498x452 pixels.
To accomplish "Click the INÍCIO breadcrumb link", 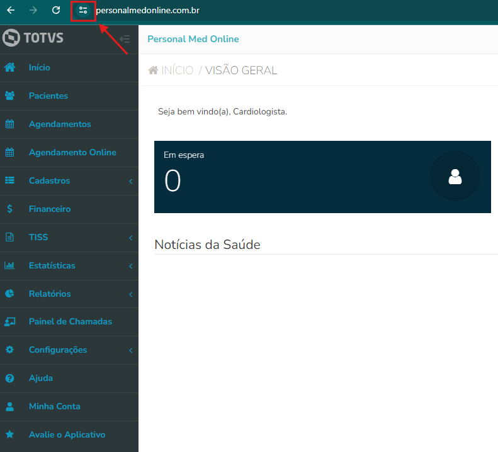I will [x=177, y=70].
